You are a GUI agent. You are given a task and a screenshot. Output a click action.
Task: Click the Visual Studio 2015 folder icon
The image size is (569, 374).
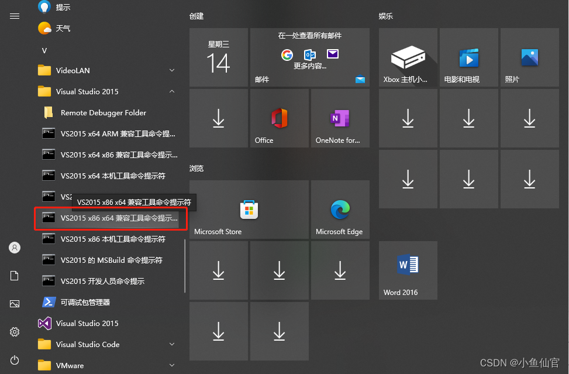[44, 91]
